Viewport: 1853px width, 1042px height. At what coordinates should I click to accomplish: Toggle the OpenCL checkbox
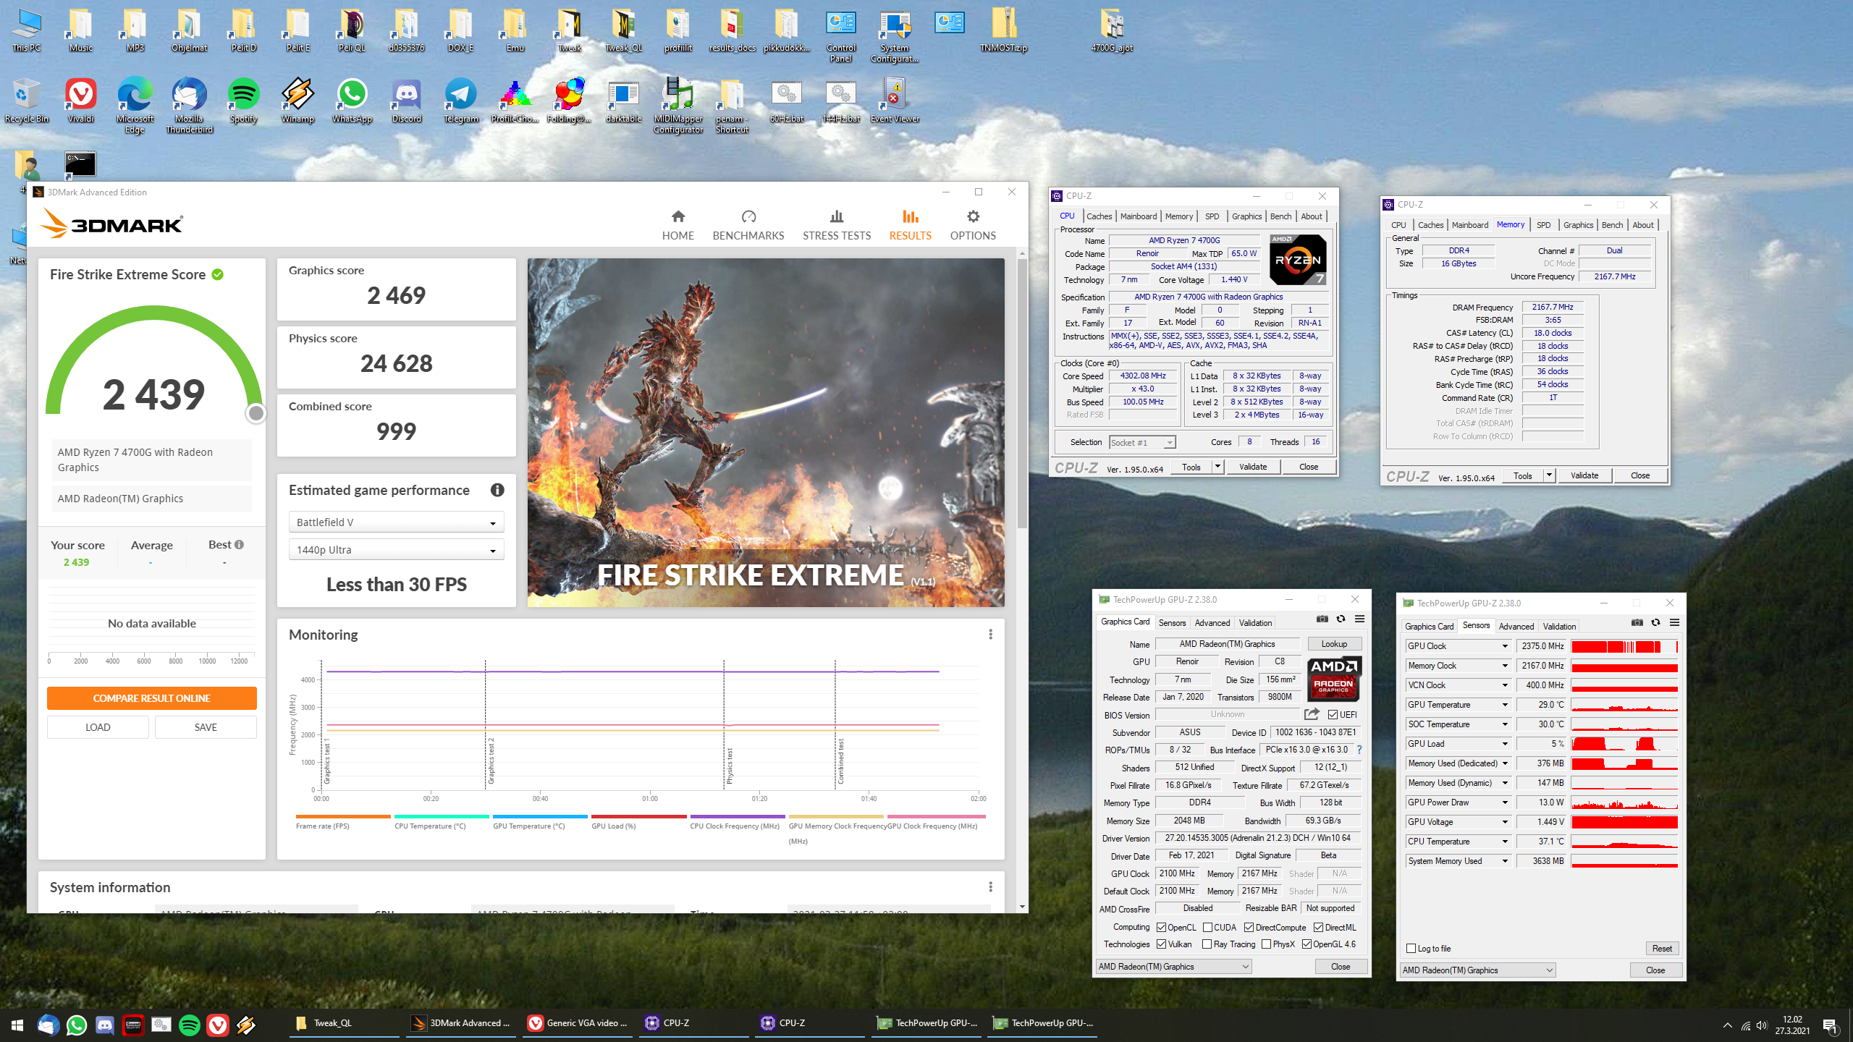[1161, 927]
